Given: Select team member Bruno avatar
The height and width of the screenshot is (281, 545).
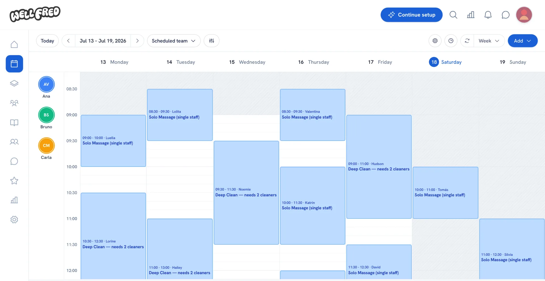Looking at the screenshot, I should point(46,115).
